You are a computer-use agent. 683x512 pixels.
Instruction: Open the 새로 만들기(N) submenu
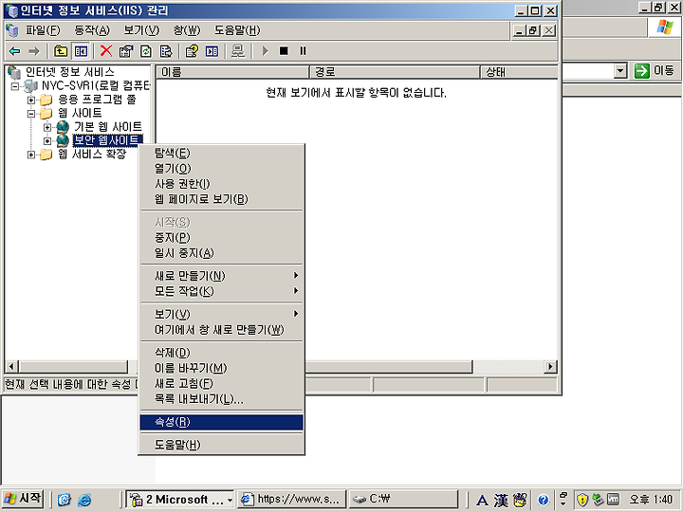[x=221, y=276]
